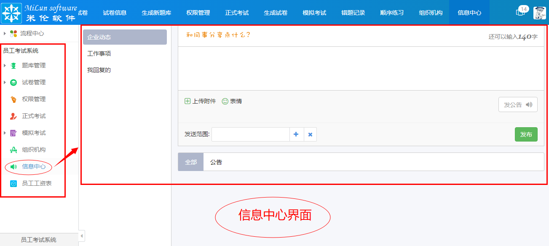Open messages via the notification icon showing 14

click(x=520, y=12)
